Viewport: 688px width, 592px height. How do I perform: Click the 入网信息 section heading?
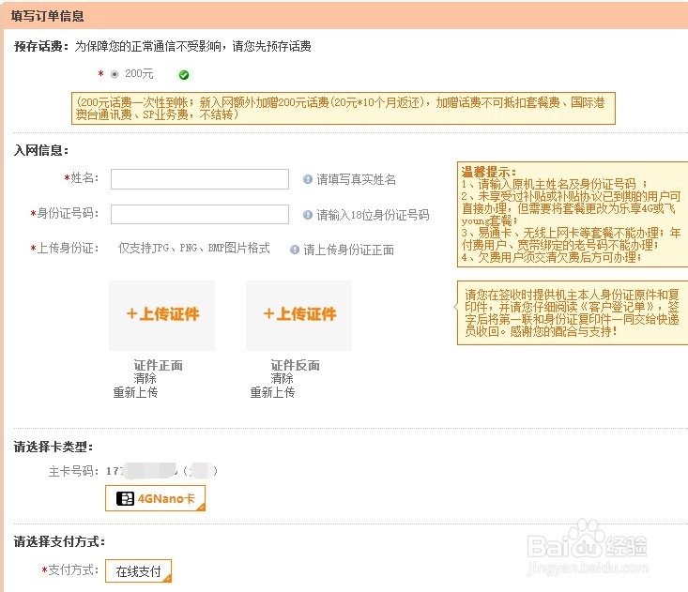41,150
